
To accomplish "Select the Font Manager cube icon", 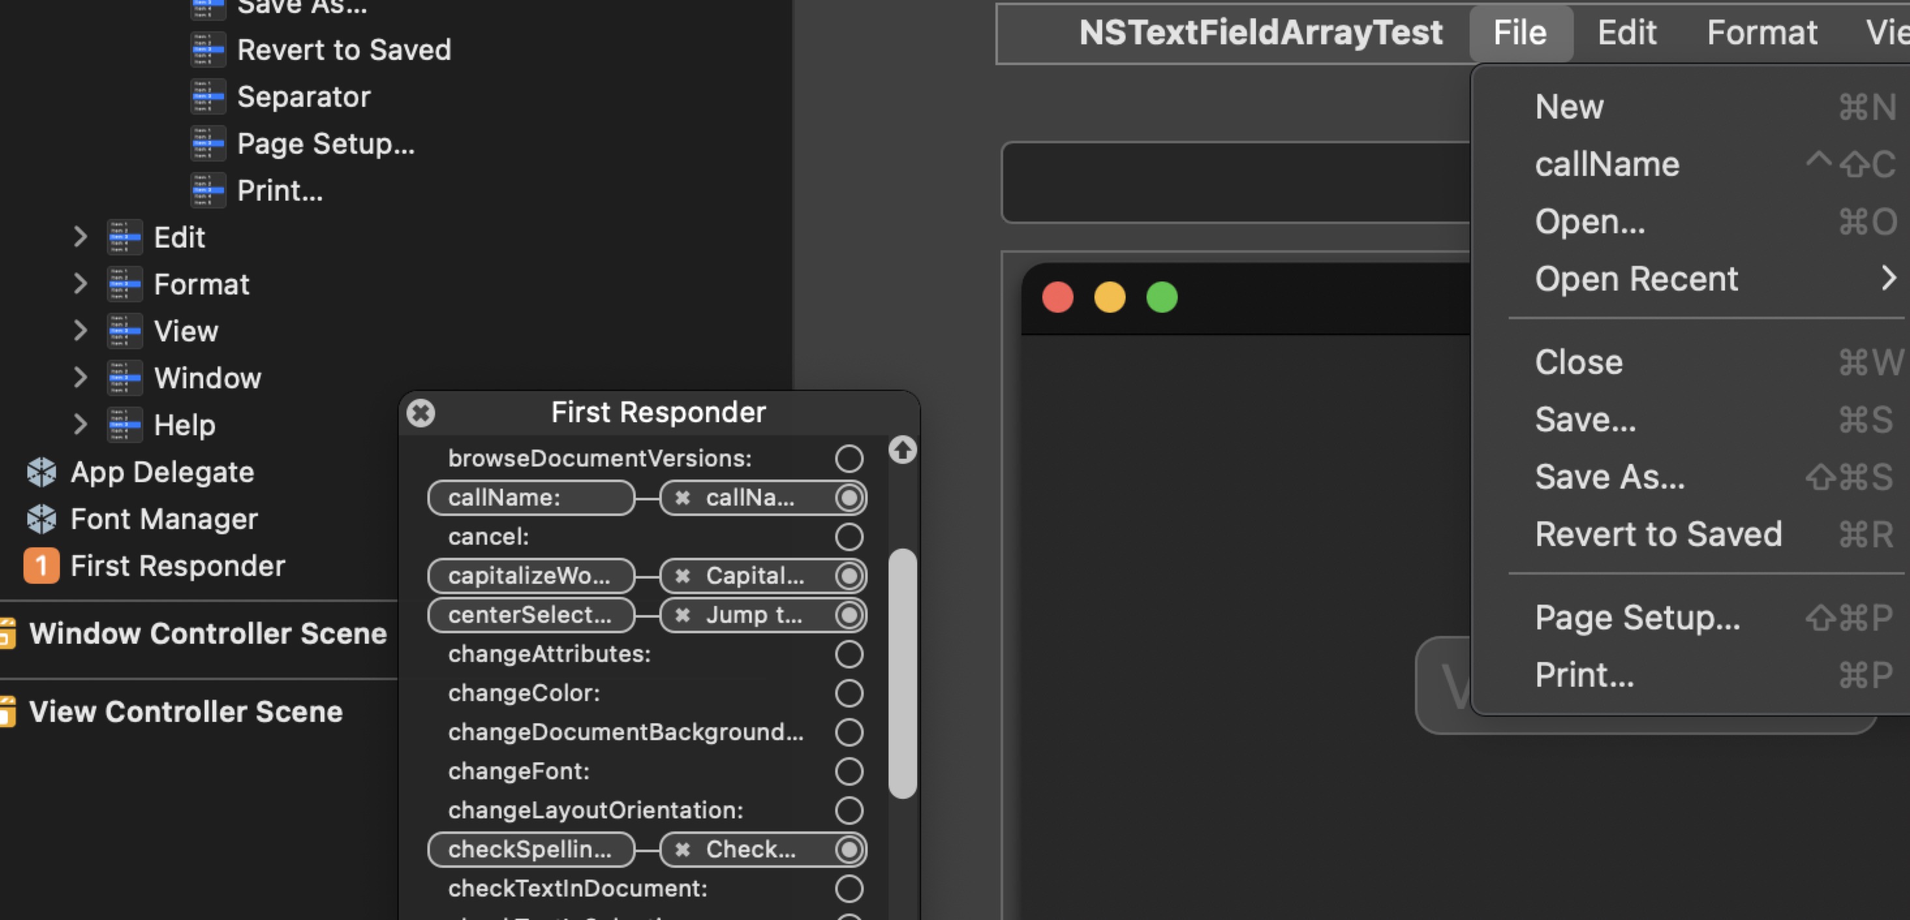I will coord(42,519).
